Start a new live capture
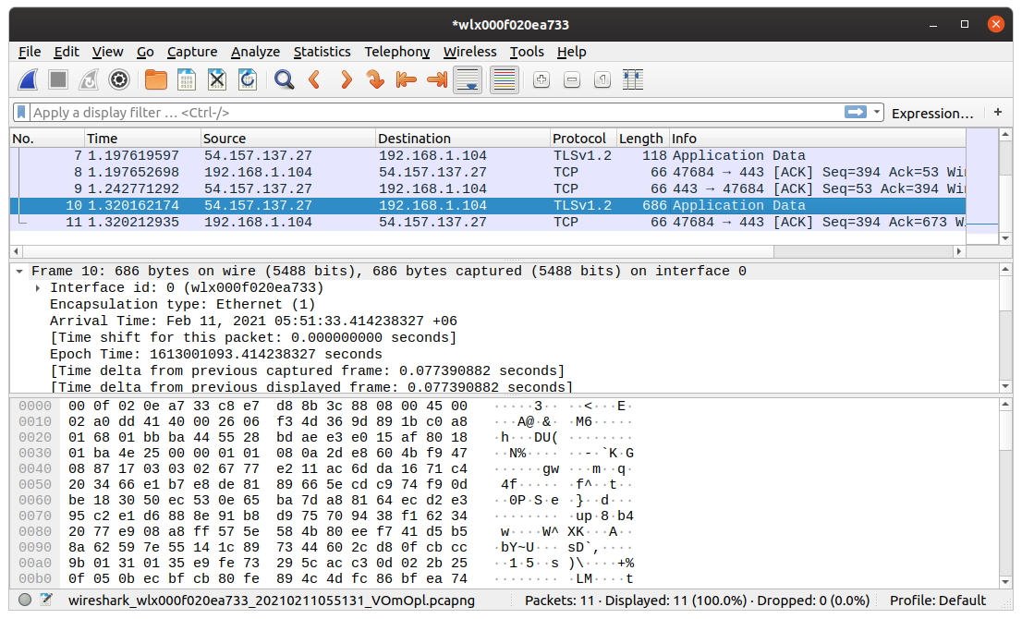This screenshot has height=619, width=1022. point(28,79)
